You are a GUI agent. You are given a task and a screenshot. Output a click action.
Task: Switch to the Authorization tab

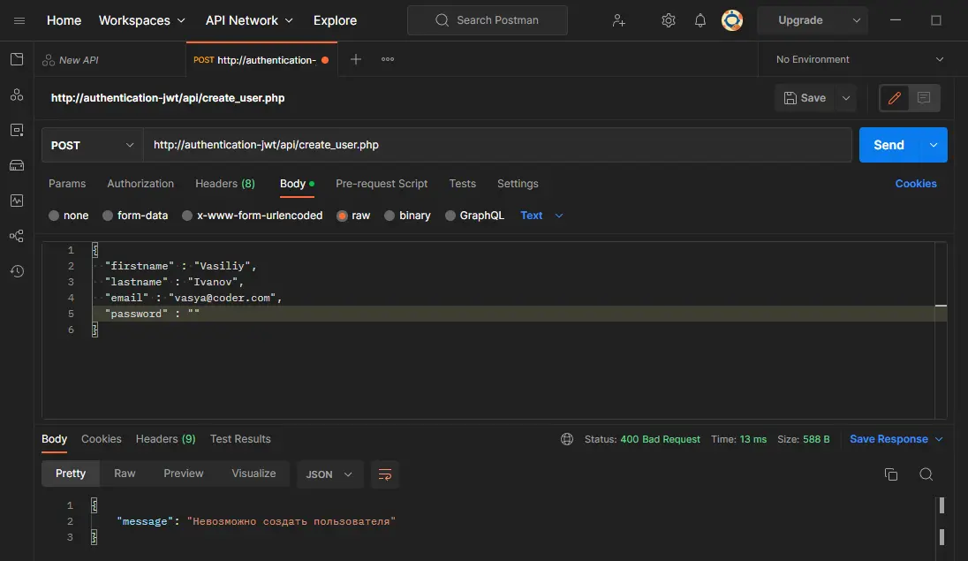click(x=140, y=184)
